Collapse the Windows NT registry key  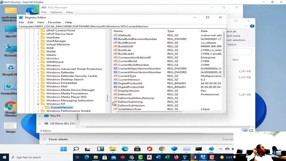[38, 104]
